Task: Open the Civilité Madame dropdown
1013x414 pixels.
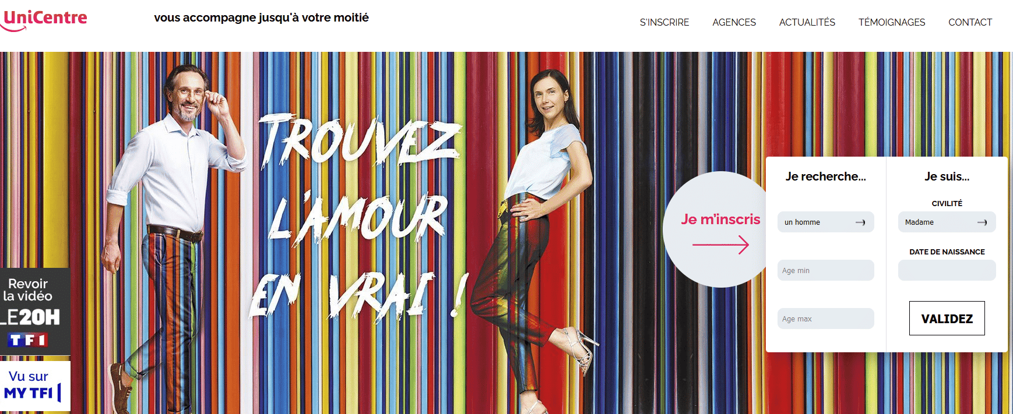Action: point(947,222)
